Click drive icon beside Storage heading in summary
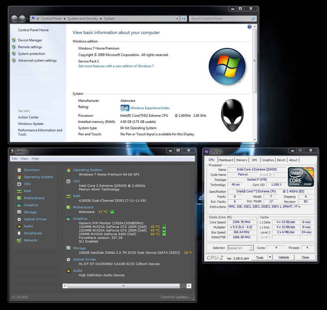327x310 pixels. pos(68,248)
